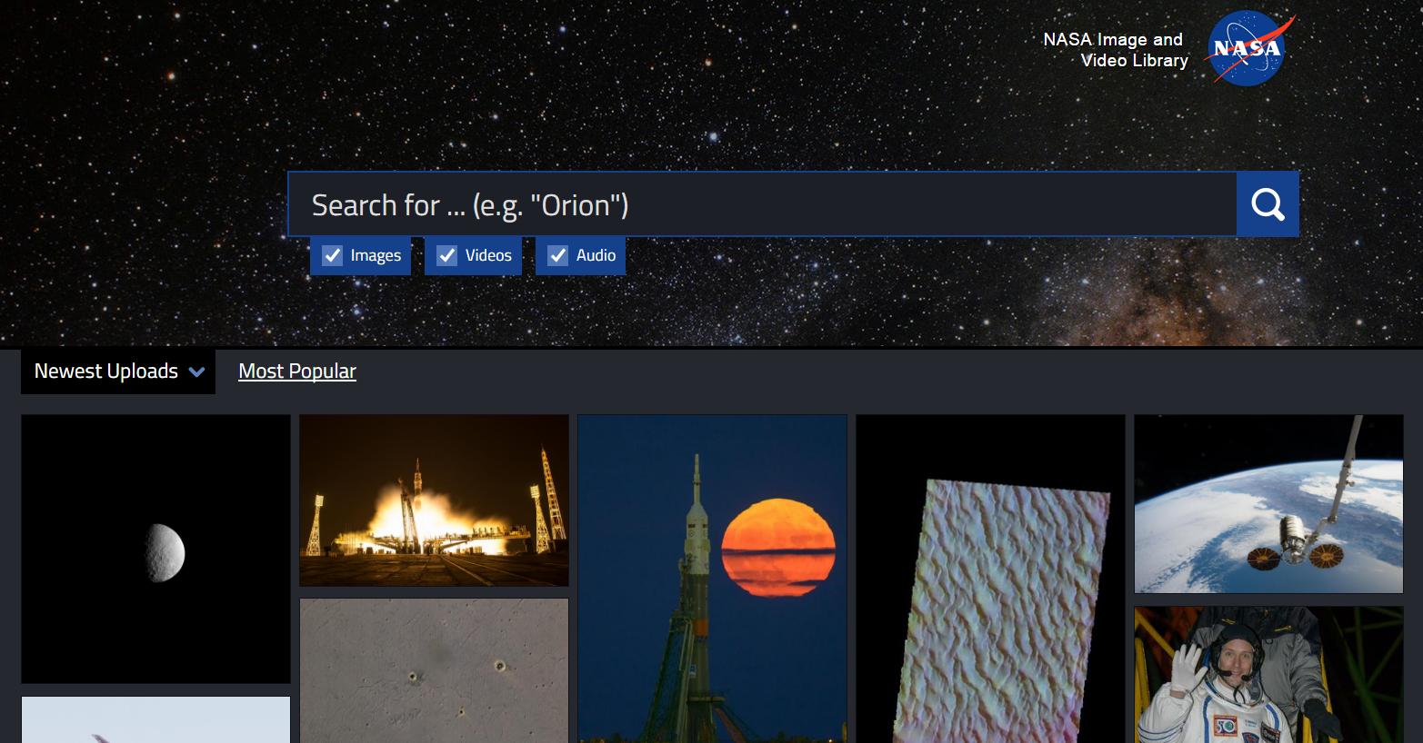
Task: Click the Audio filter label text
Action: point(596,256)
